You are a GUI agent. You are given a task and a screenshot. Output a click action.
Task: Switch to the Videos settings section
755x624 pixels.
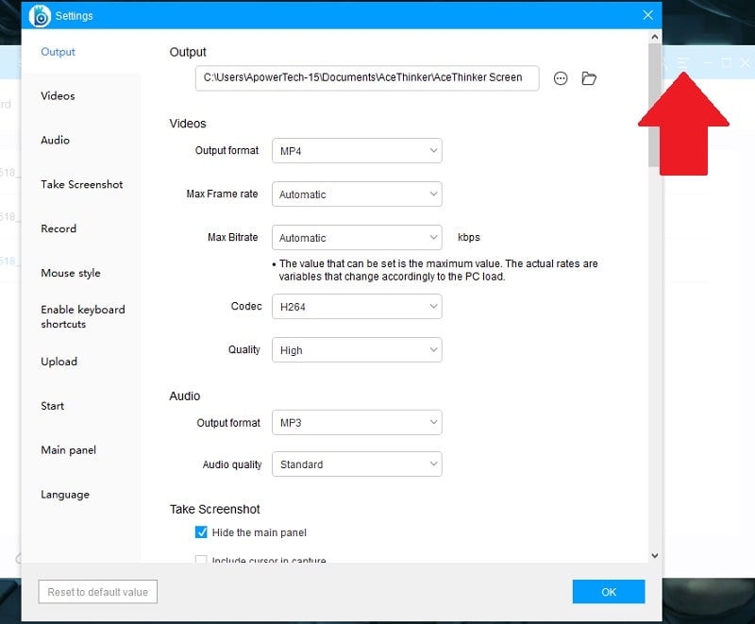pyautogui.click(x=58, y=95)
